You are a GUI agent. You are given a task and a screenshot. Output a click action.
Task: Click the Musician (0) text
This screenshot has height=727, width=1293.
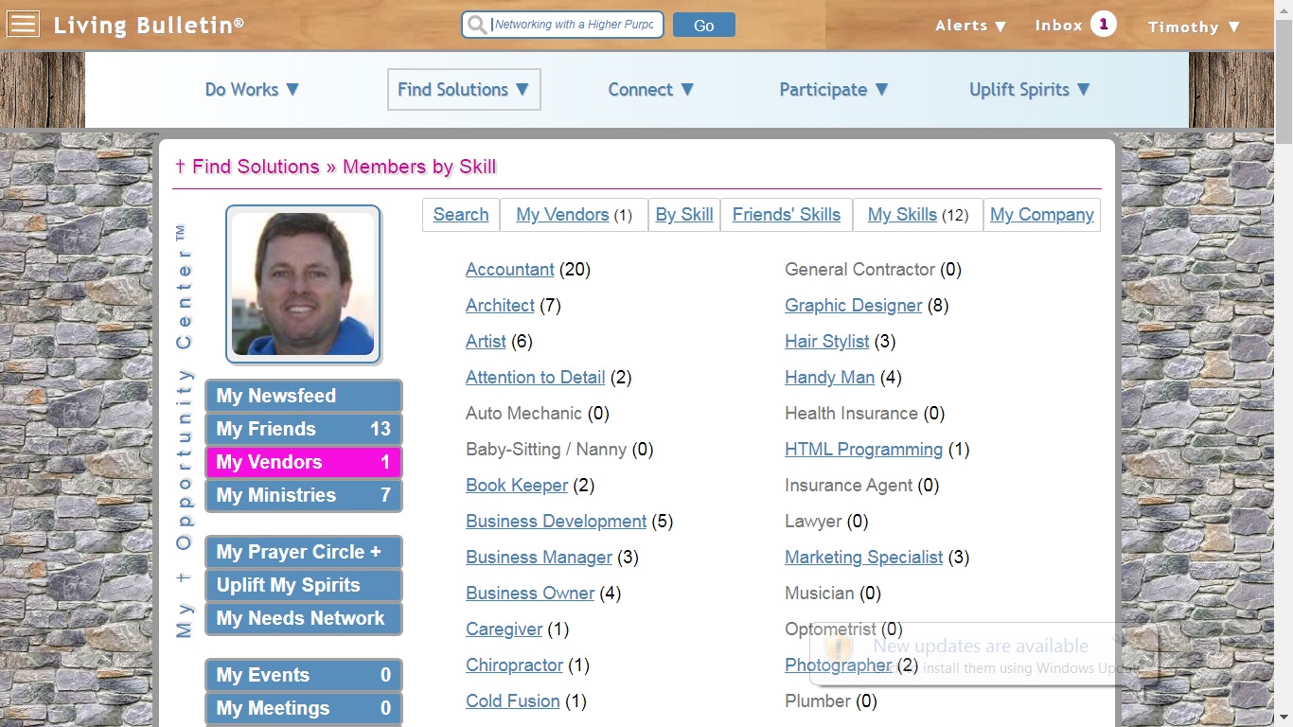point(833,594)
